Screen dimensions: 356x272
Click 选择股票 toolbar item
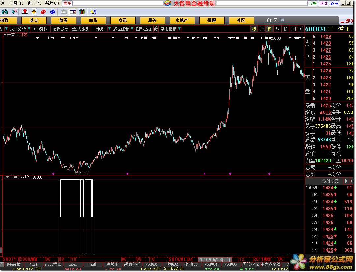pyautogui.click(x=60, y=29)
